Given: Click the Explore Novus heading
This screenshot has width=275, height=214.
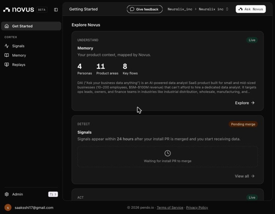Looking at the screenshot, I should click(x=86, y=25).
